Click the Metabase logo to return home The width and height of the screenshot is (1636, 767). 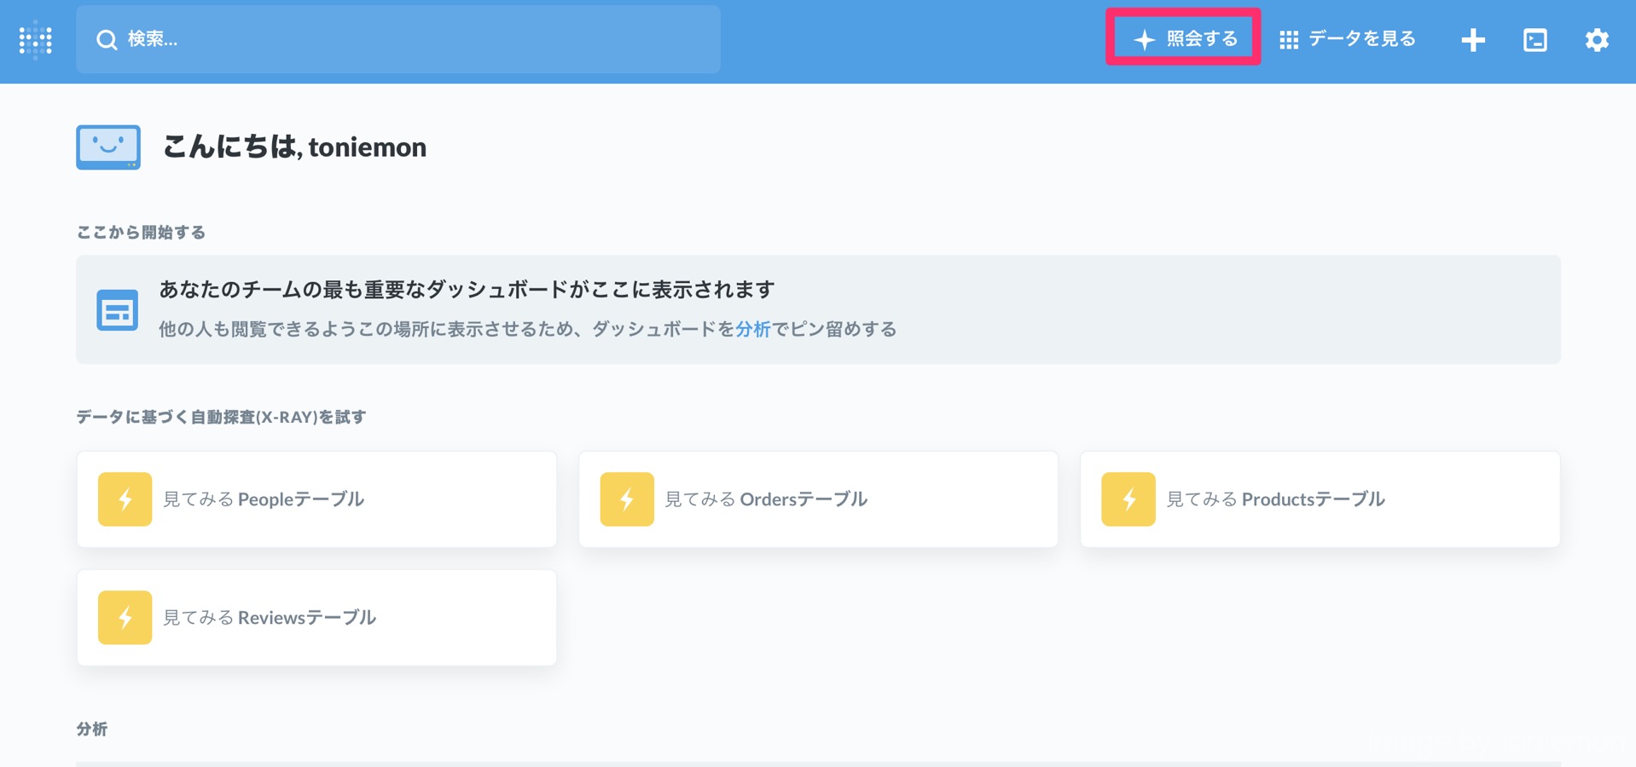pyautogui.click(x=34, y=39)
